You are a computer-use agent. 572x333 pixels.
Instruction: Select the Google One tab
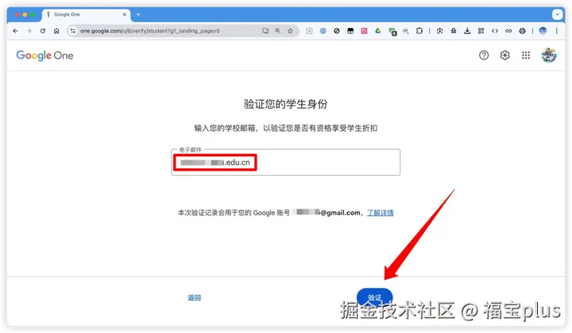coord(87,14)
